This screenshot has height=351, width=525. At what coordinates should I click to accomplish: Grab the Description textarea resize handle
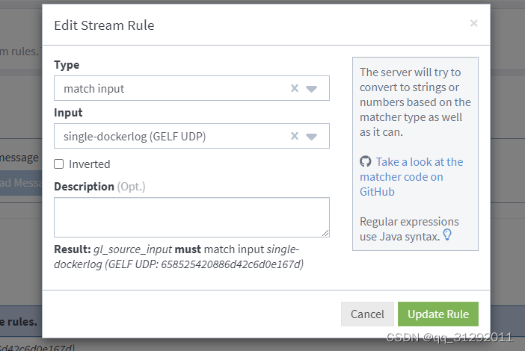pyautogui.click(x=325, y=233)
